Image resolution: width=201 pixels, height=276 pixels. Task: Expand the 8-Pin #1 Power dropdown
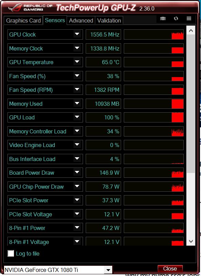[x=77, y=228]
